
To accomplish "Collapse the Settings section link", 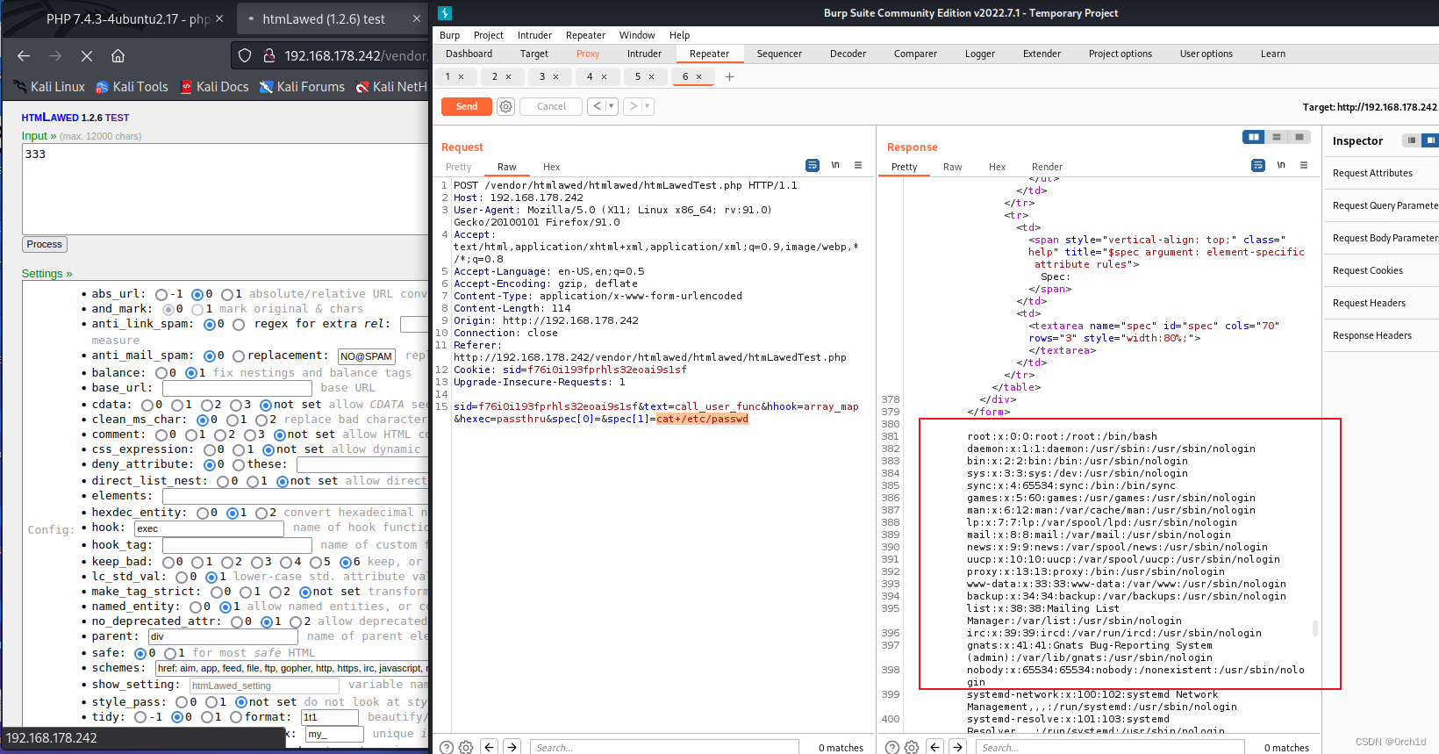I will click(47, 274).
